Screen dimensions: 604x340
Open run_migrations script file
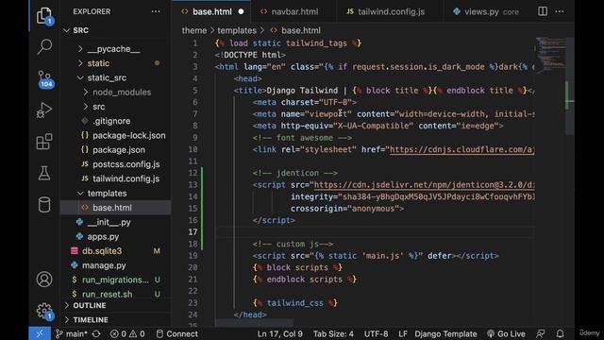point(115,280)
